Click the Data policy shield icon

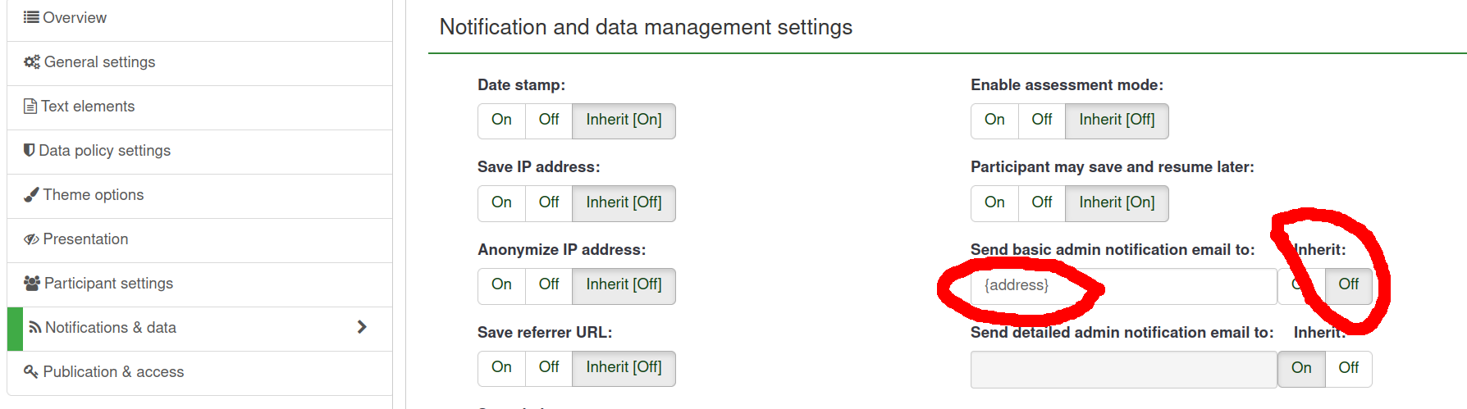click(30, 150)
